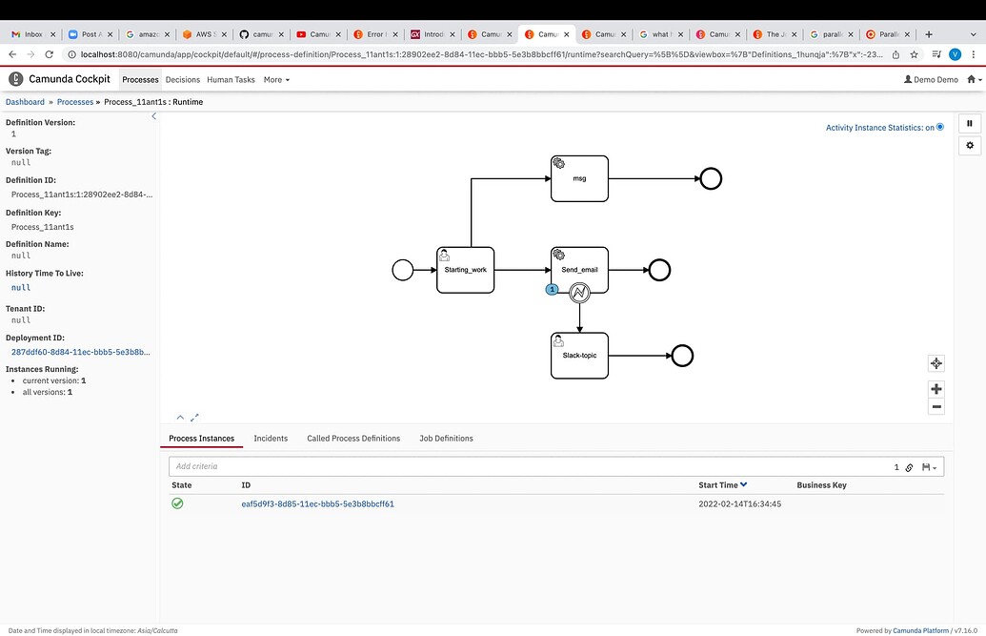Navigate to Dashboard via breadcrumb link
Image resolution: width=986 pixels, height=636 pixels.
24,101
